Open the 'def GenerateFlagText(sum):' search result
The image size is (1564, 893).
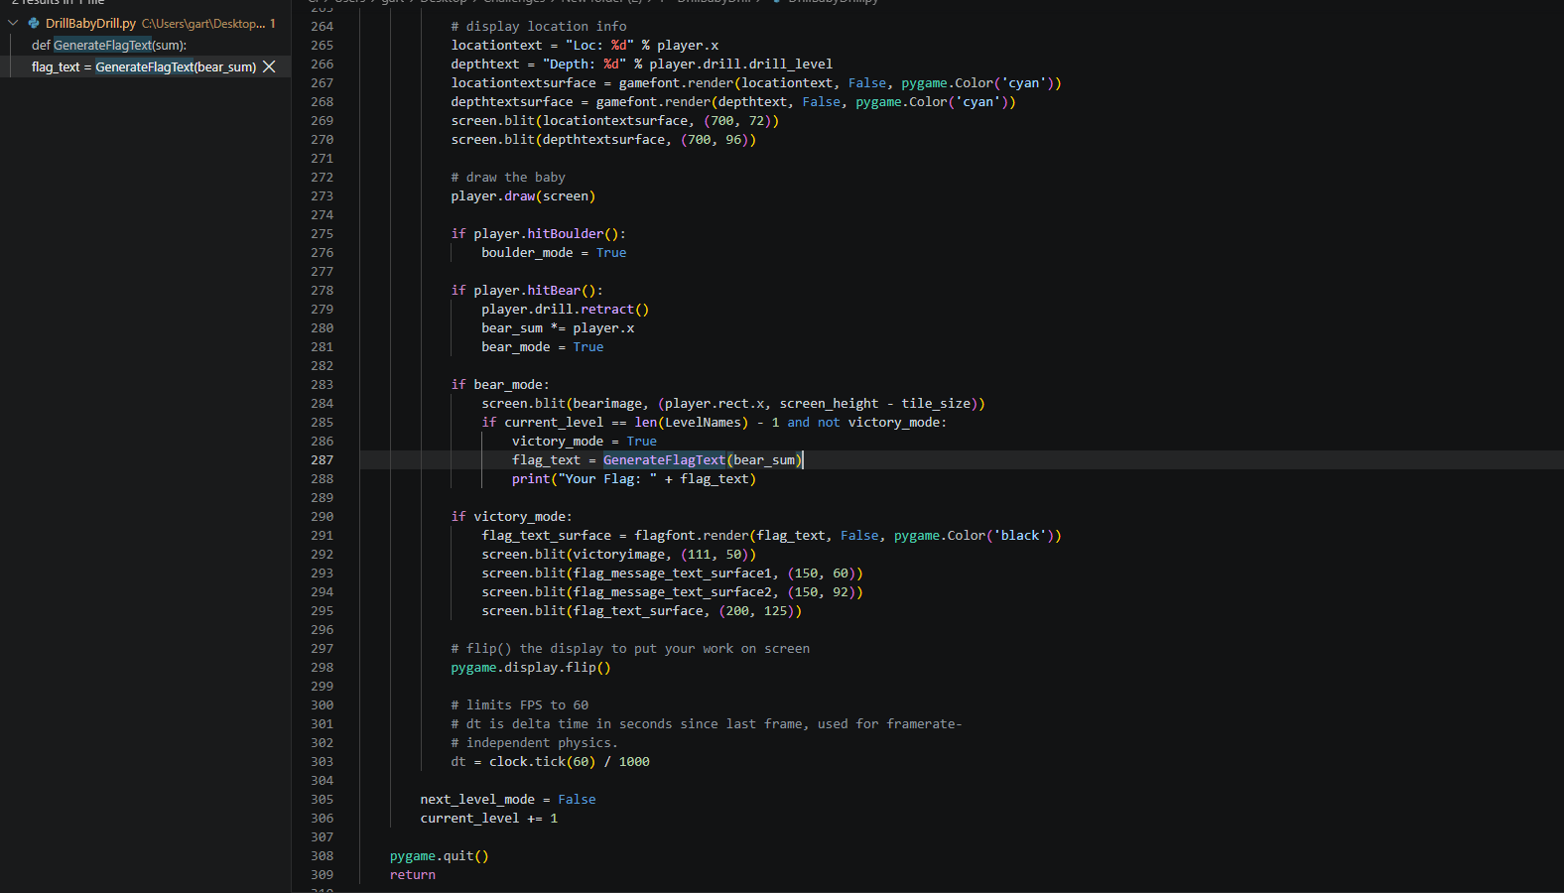point(109,45)
